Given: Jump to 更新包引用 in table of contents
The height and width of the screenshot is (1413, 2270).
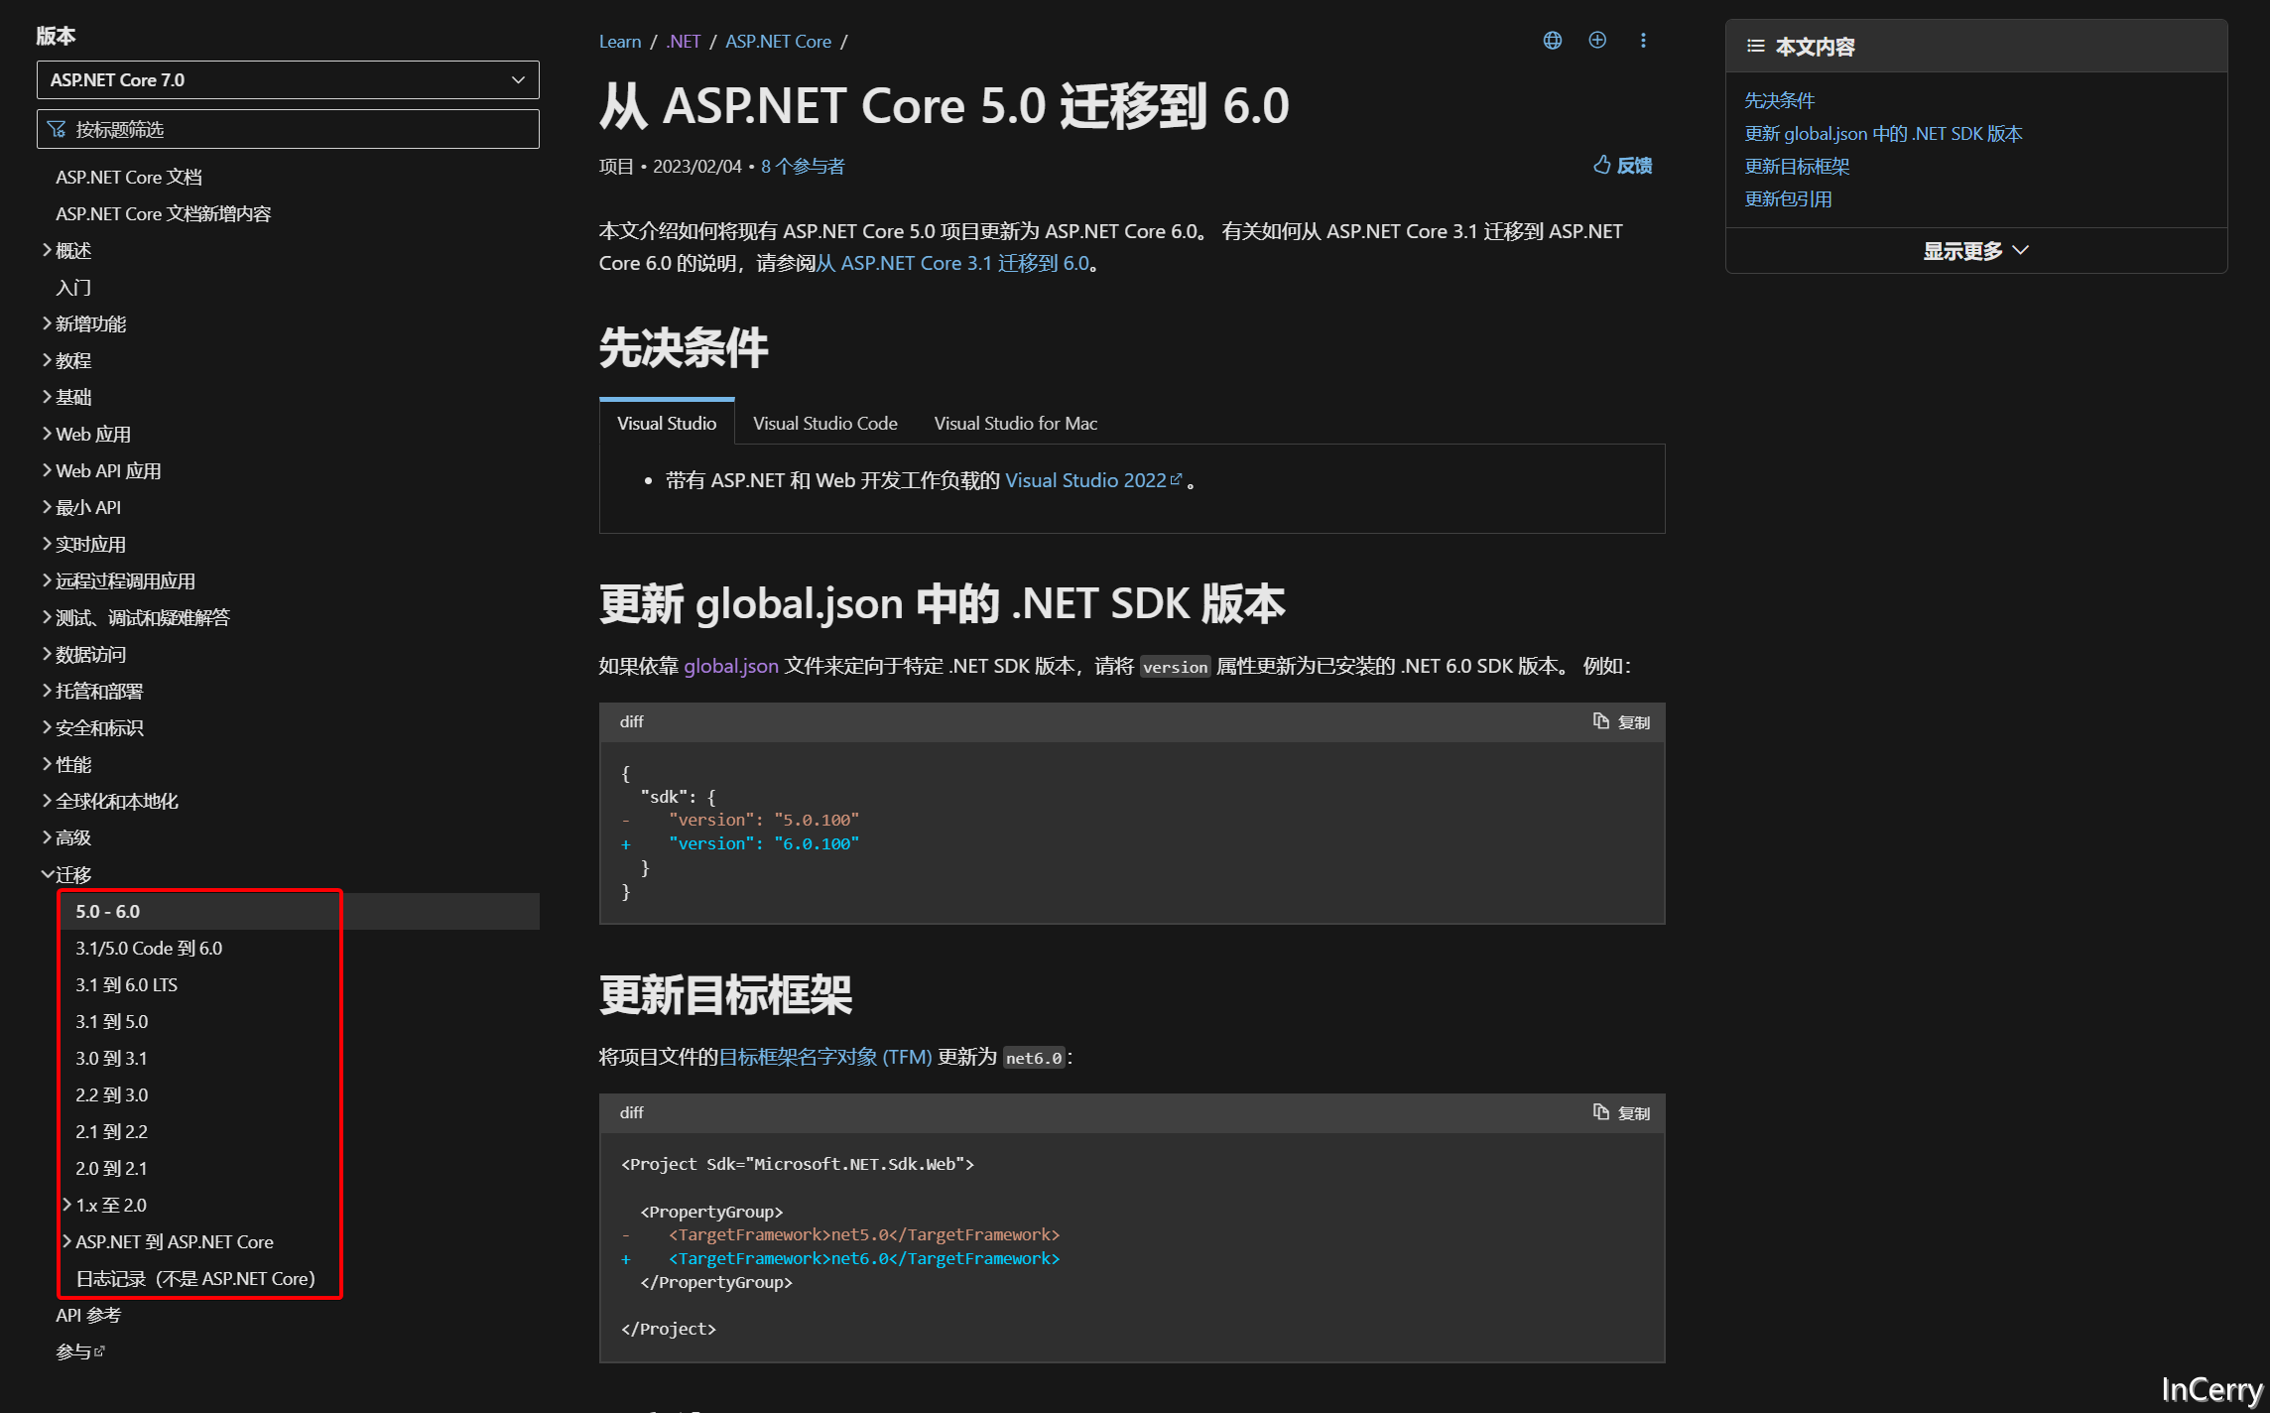Looking at the screenshot, I should tap(1788, 198).
